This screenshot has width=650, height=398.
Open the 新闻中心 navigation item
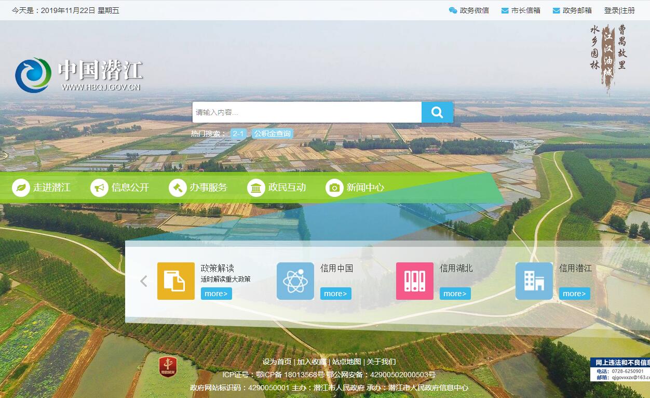pyautogui.click(x=356, y=188)
